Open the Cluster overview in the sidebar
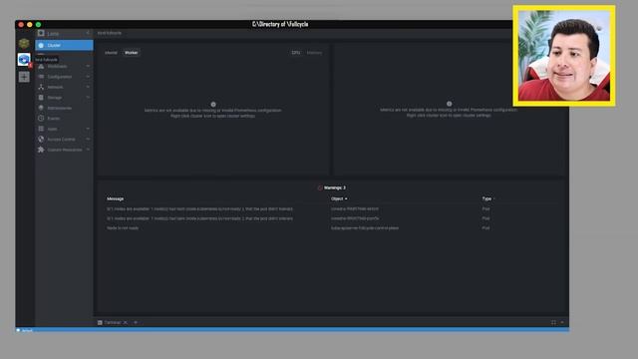The height and width of the screenshot is (359, 638). [64, 45]
